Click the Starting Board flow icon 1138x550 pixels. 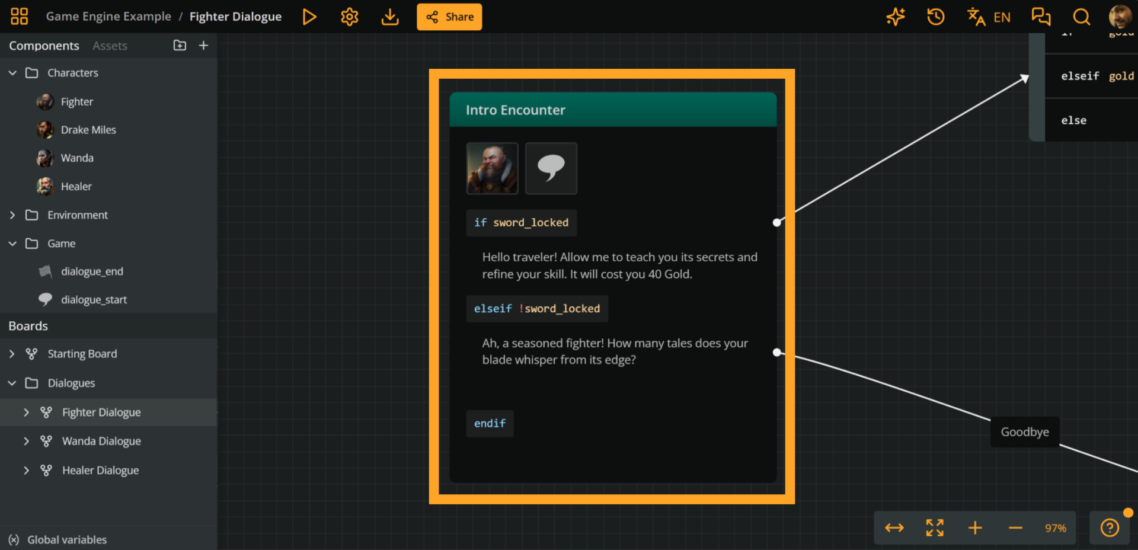32,354
